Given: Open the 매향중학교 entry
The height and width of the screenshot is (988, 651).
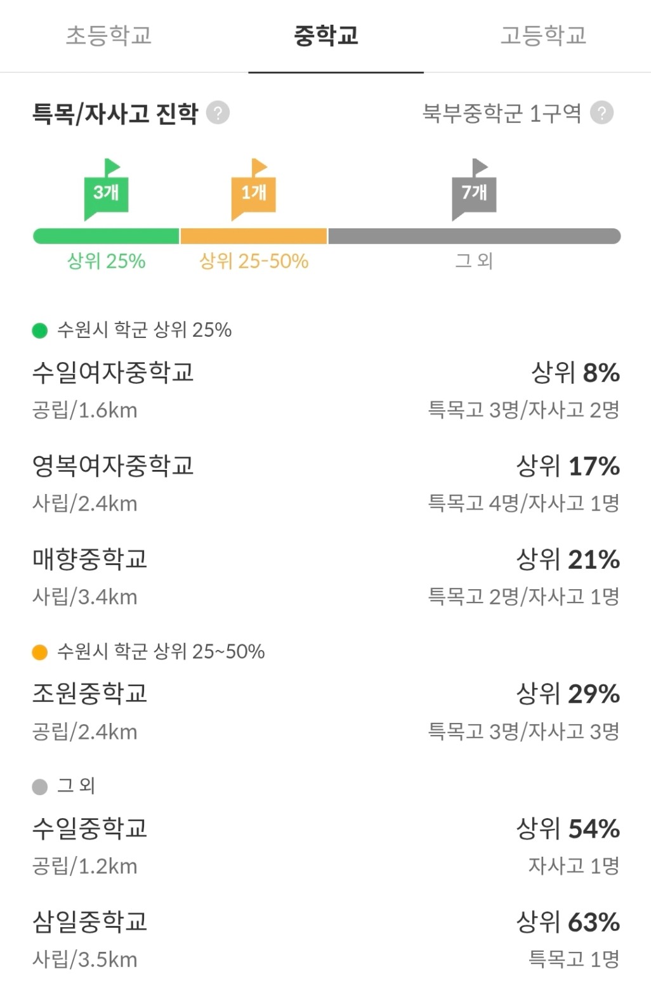Looking at the screenshot, I should coord(90,559).
